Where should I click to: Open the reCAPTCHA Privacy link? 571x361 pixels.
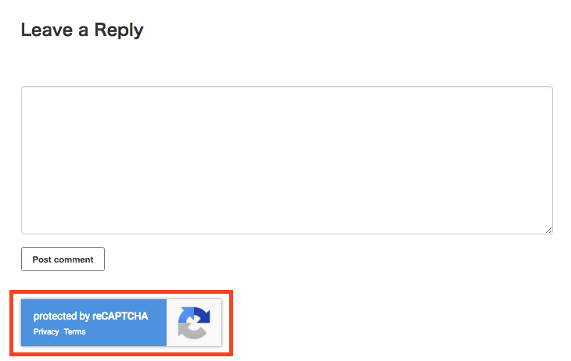tap(46, 332)
